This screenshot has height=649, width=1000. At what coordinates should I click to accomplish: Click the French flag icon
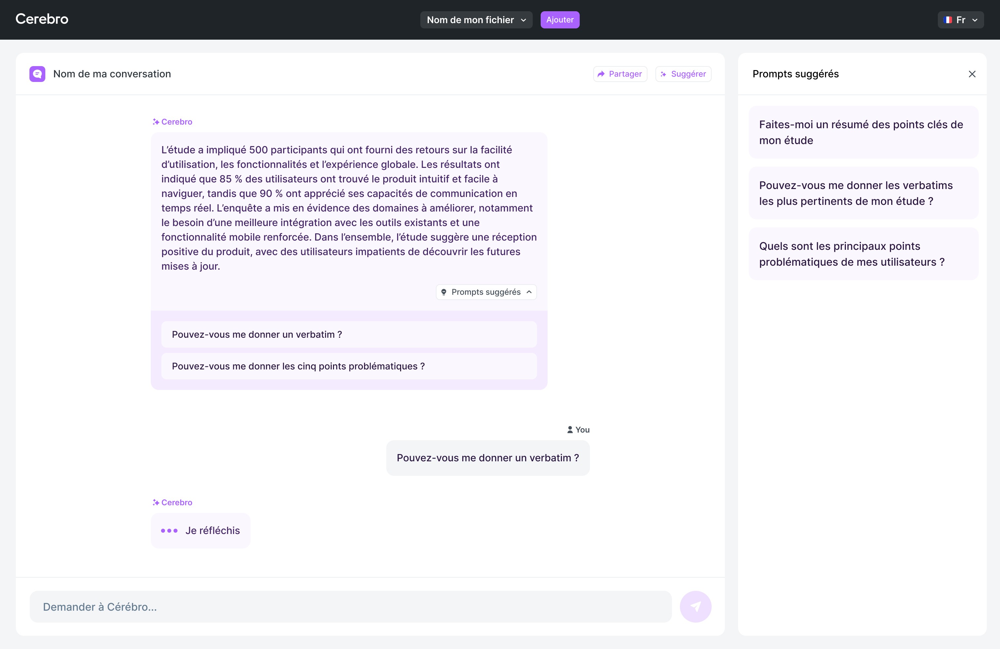[947, 20]
